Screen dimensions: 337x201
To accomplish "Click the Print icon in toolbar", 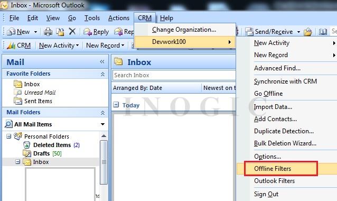I will pyautogui.click(x=48, y=32).
